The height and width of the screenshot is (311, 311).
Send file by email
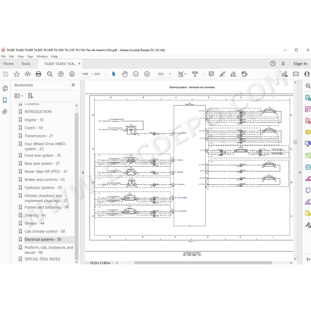pyautogui.click(x=296, y=74)
